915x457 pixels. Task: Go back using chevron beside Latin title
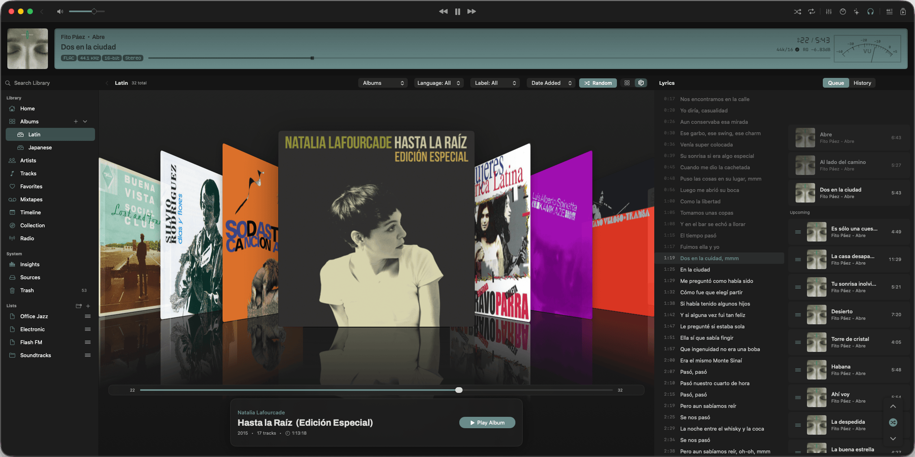pos(107,83)
